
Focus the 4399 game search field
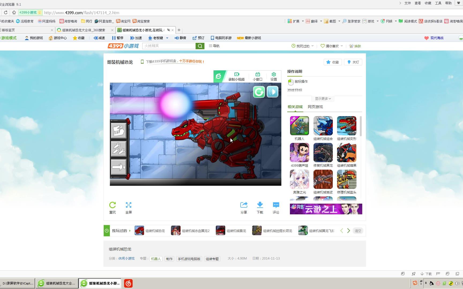[169, 46]
